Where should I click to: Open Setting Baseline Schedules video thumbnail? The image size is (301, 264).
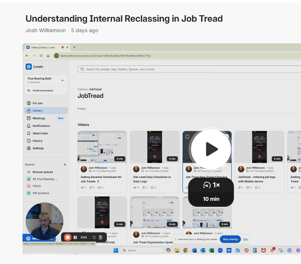(102, 146)
